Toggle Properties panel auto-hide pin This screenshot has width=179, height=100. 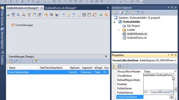(x=172, y=55)
